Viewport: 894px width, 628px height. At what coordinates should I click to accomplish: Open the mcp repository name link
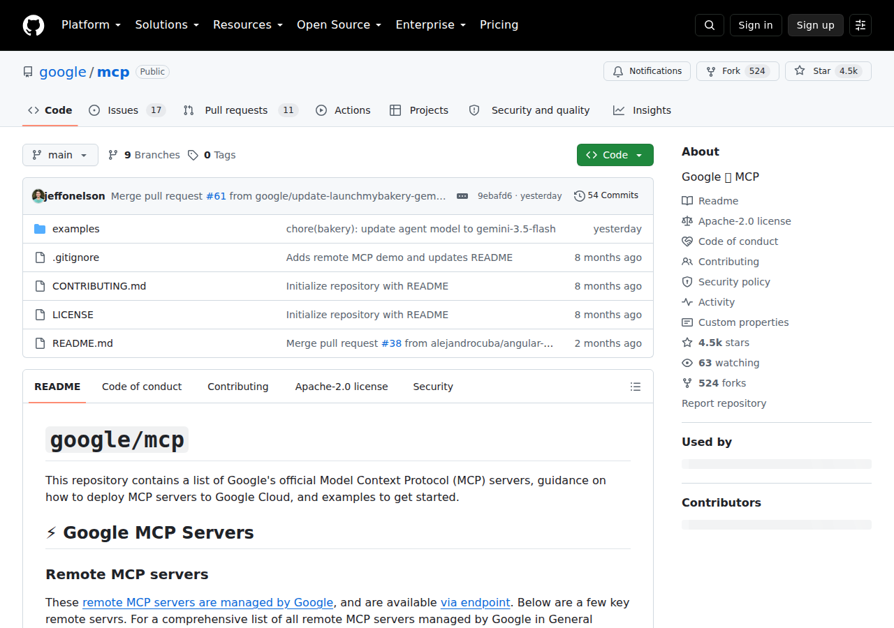coord(113,72)
